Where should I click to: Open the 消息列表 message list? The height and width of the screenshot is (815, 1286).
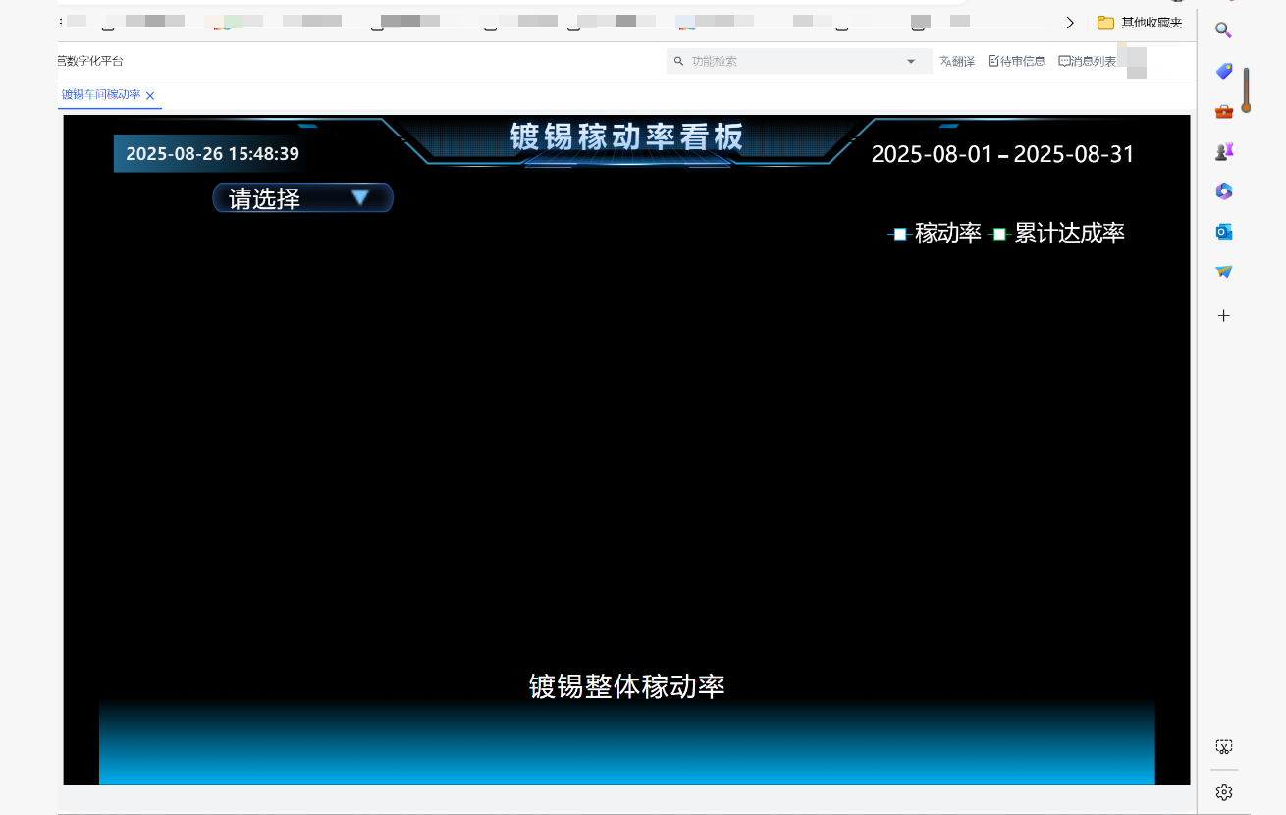point(1088,61)
